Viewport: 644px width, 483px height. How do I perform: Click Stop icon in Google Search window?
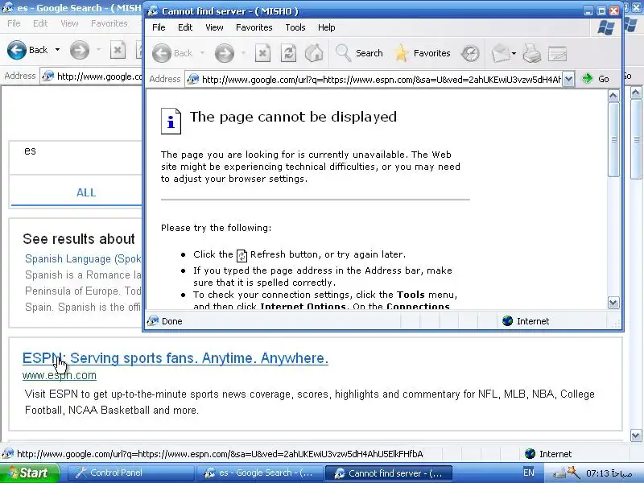118,50
